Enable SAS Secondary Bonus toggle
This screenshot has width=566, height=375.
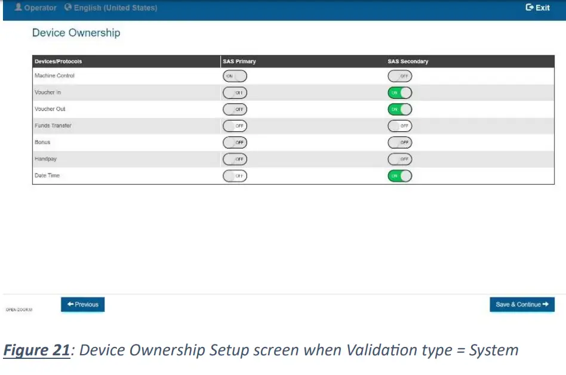(399, 142)
